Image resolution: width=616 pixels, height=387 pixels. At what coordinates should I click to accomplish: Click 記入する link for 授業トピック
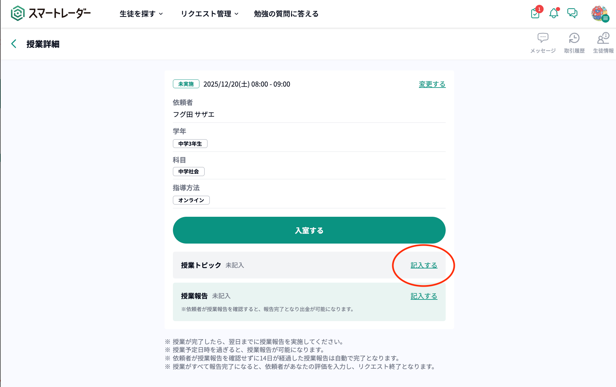424,265
